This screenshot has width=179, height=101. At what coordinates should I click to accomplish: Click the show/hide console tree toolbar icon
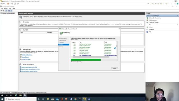[x=6, y=11]
